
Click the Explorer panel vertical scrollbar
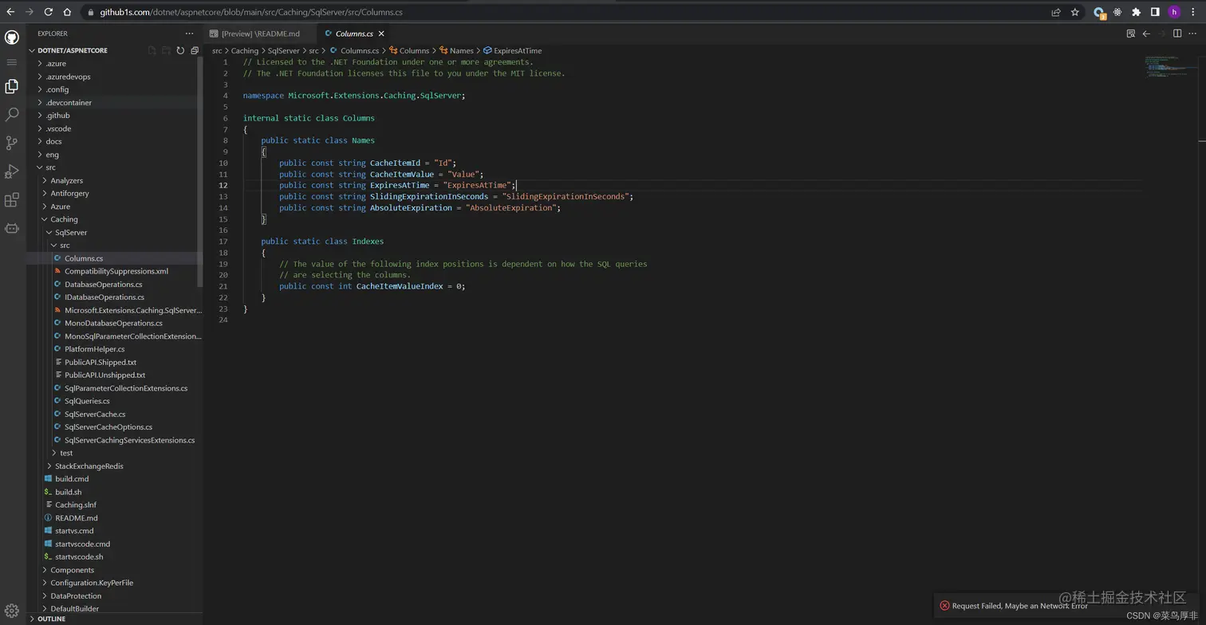(200, 171)
